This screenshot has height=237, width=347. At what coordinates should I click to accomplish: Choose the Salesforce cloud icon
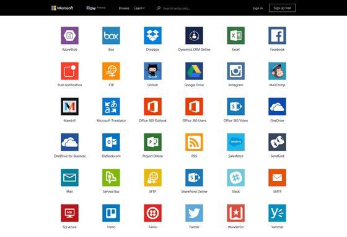click(235, 142)
